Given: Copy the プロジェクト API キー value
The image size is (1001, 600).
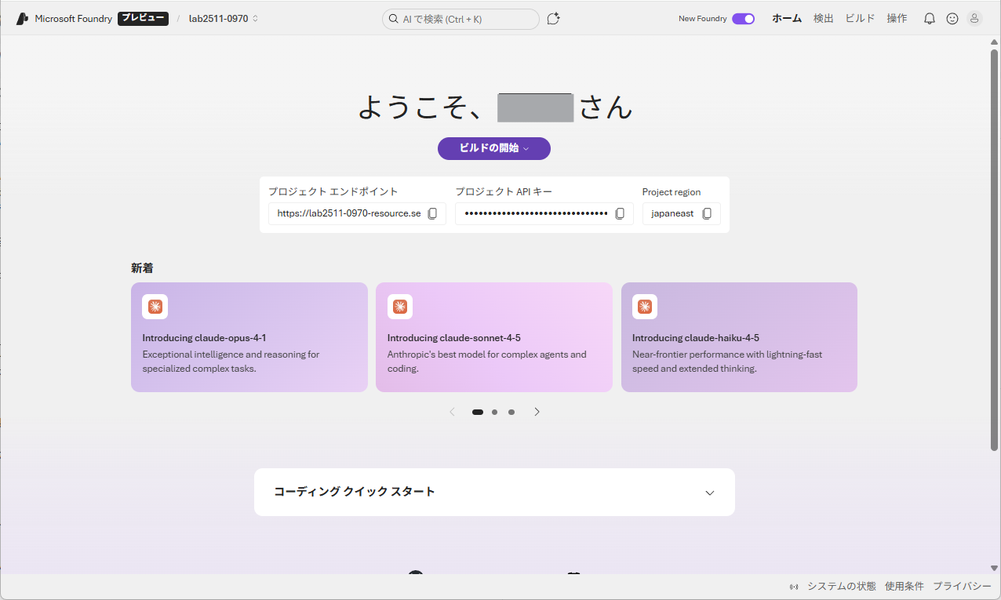Looking at the screenshot, I should [x=620, y=213].
